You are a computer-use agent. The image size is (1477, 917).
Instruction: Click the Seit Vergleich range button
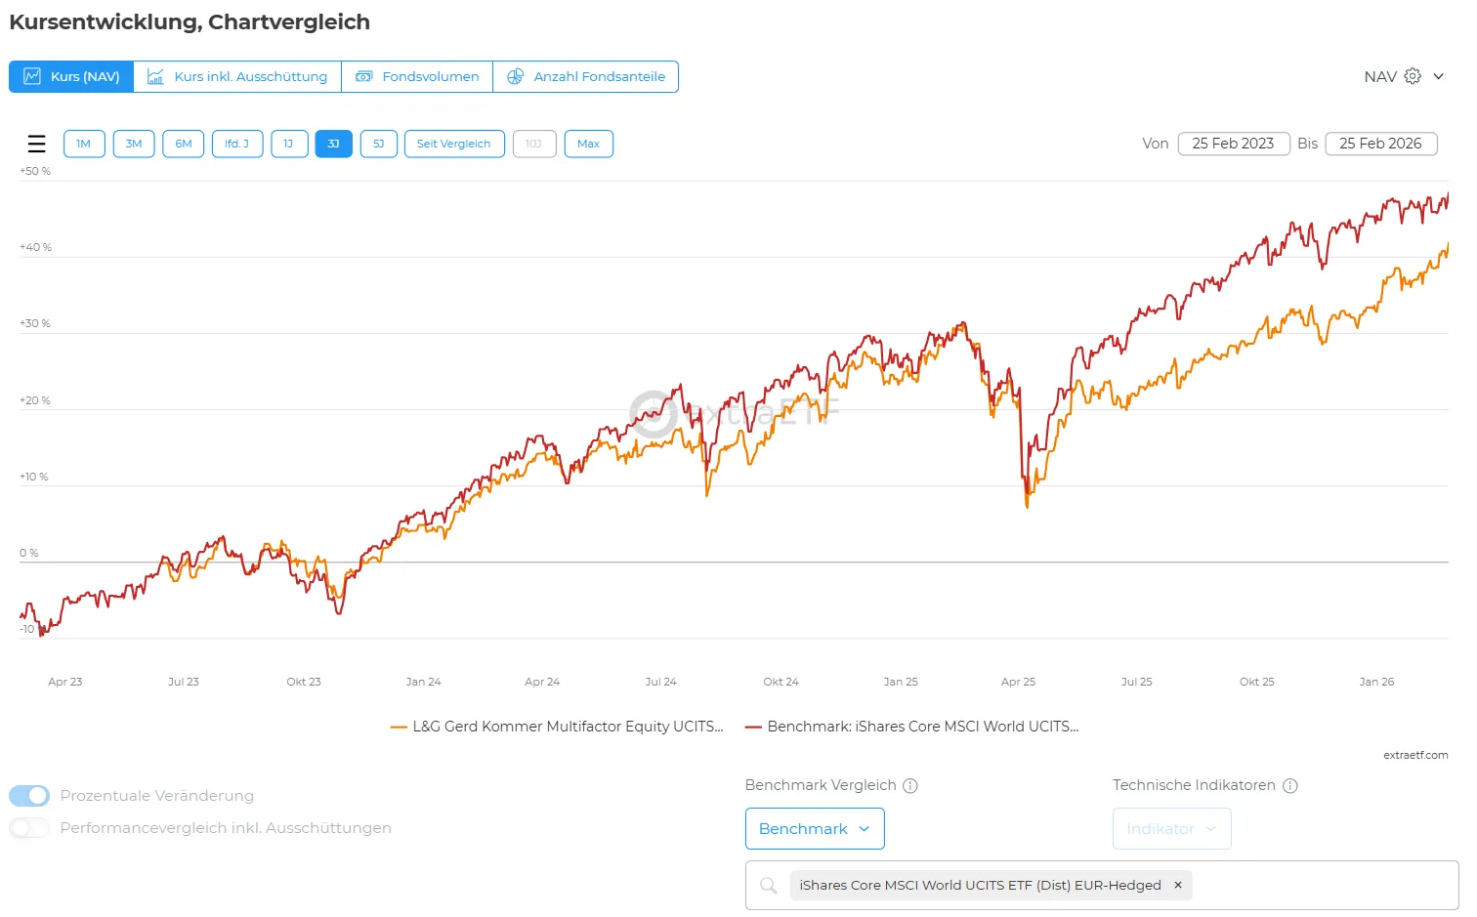pyautogui.click(x=454, y=144)
